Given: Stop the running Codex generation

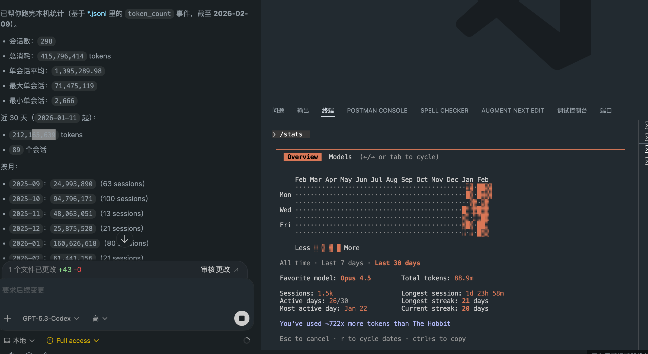Looking at the screenshot, I should point(242,318).
